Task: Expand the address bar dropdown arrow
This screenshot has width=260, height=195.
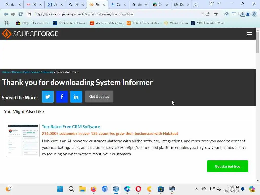Action: pos(203,14)
